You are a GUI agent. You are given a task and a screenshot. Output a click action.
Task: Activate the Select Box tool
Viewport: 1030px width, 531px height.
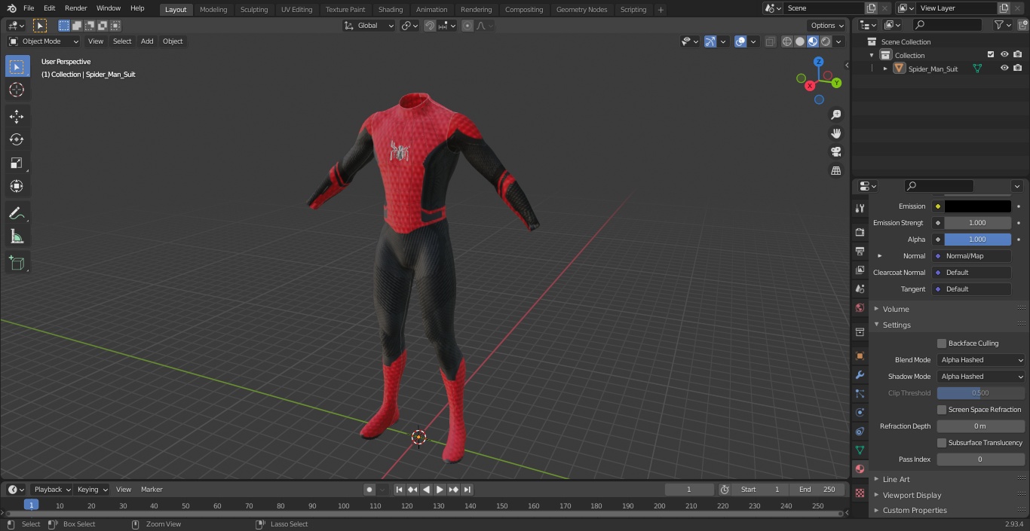17,66
